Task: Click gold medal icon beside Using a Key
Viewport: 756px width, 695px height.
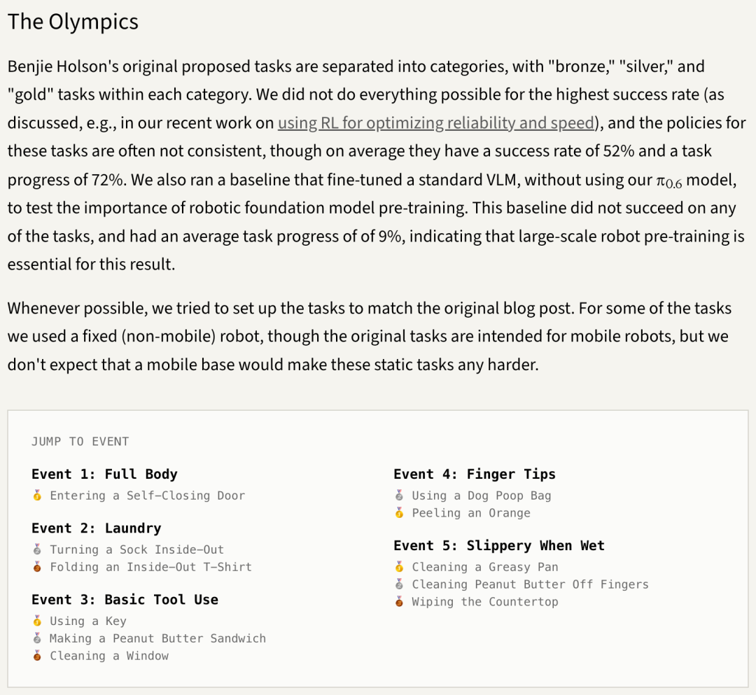Action: pyautogui.click(x=37, y=621)
